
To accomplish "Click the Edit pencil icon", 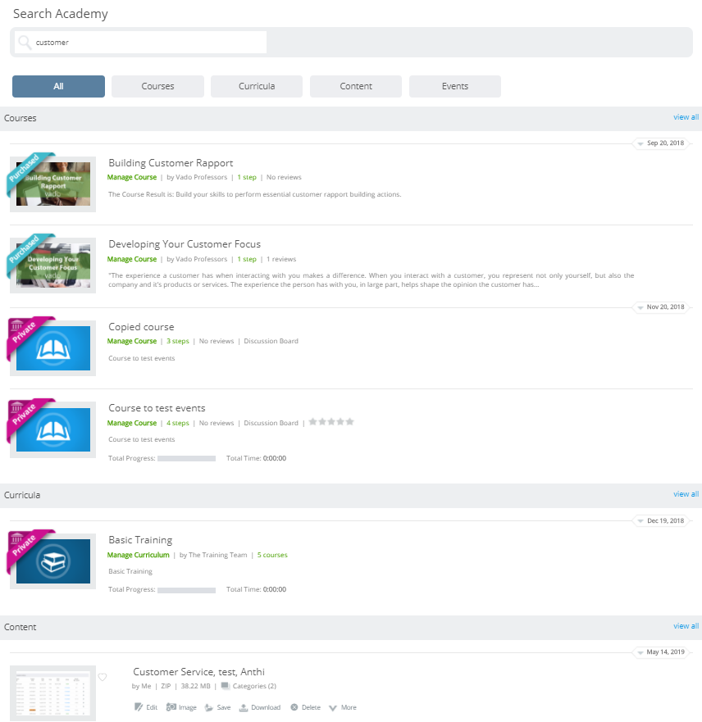I will 139,706.
